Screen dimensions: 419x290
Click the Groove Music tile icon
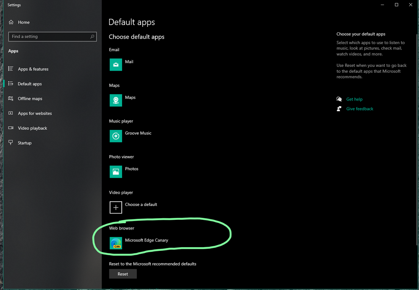point(116,136)
